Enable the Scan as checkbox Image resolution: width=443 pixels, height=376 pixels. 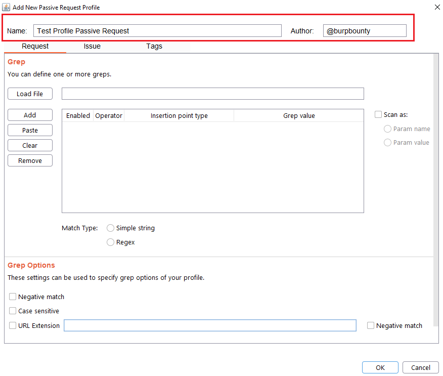[x=378, y=115]
